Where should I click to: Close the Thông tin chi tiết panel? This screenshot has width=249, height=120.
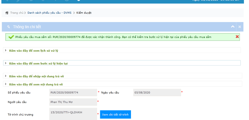point(240,27)
